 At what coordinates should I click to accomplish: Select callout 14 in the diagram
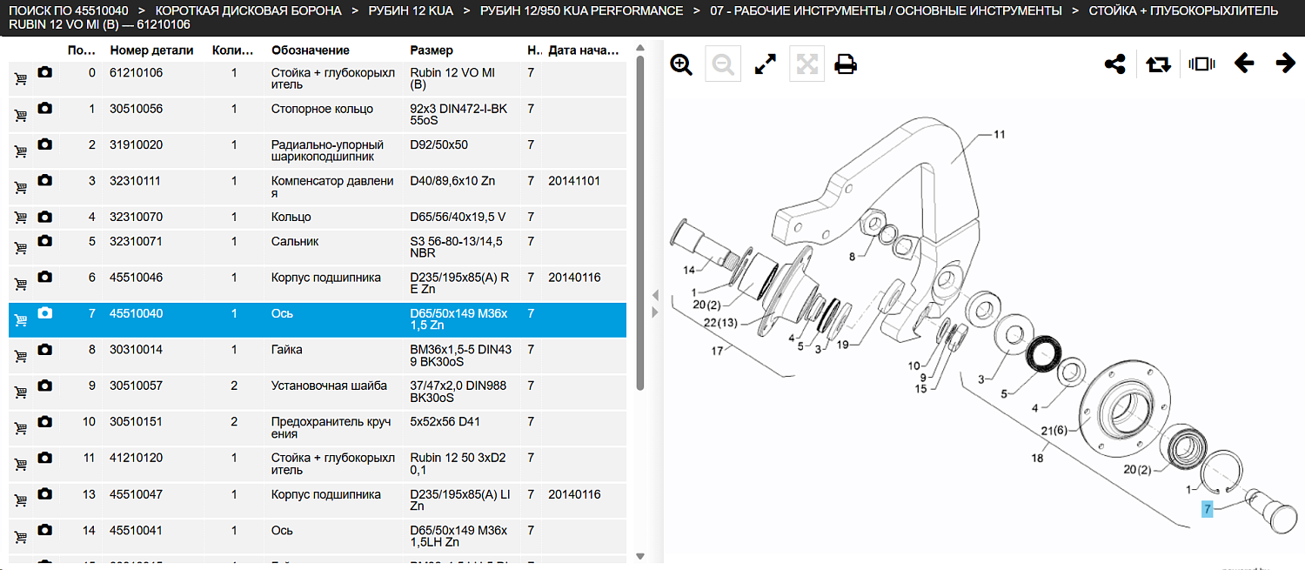click(x=688, y=271)
